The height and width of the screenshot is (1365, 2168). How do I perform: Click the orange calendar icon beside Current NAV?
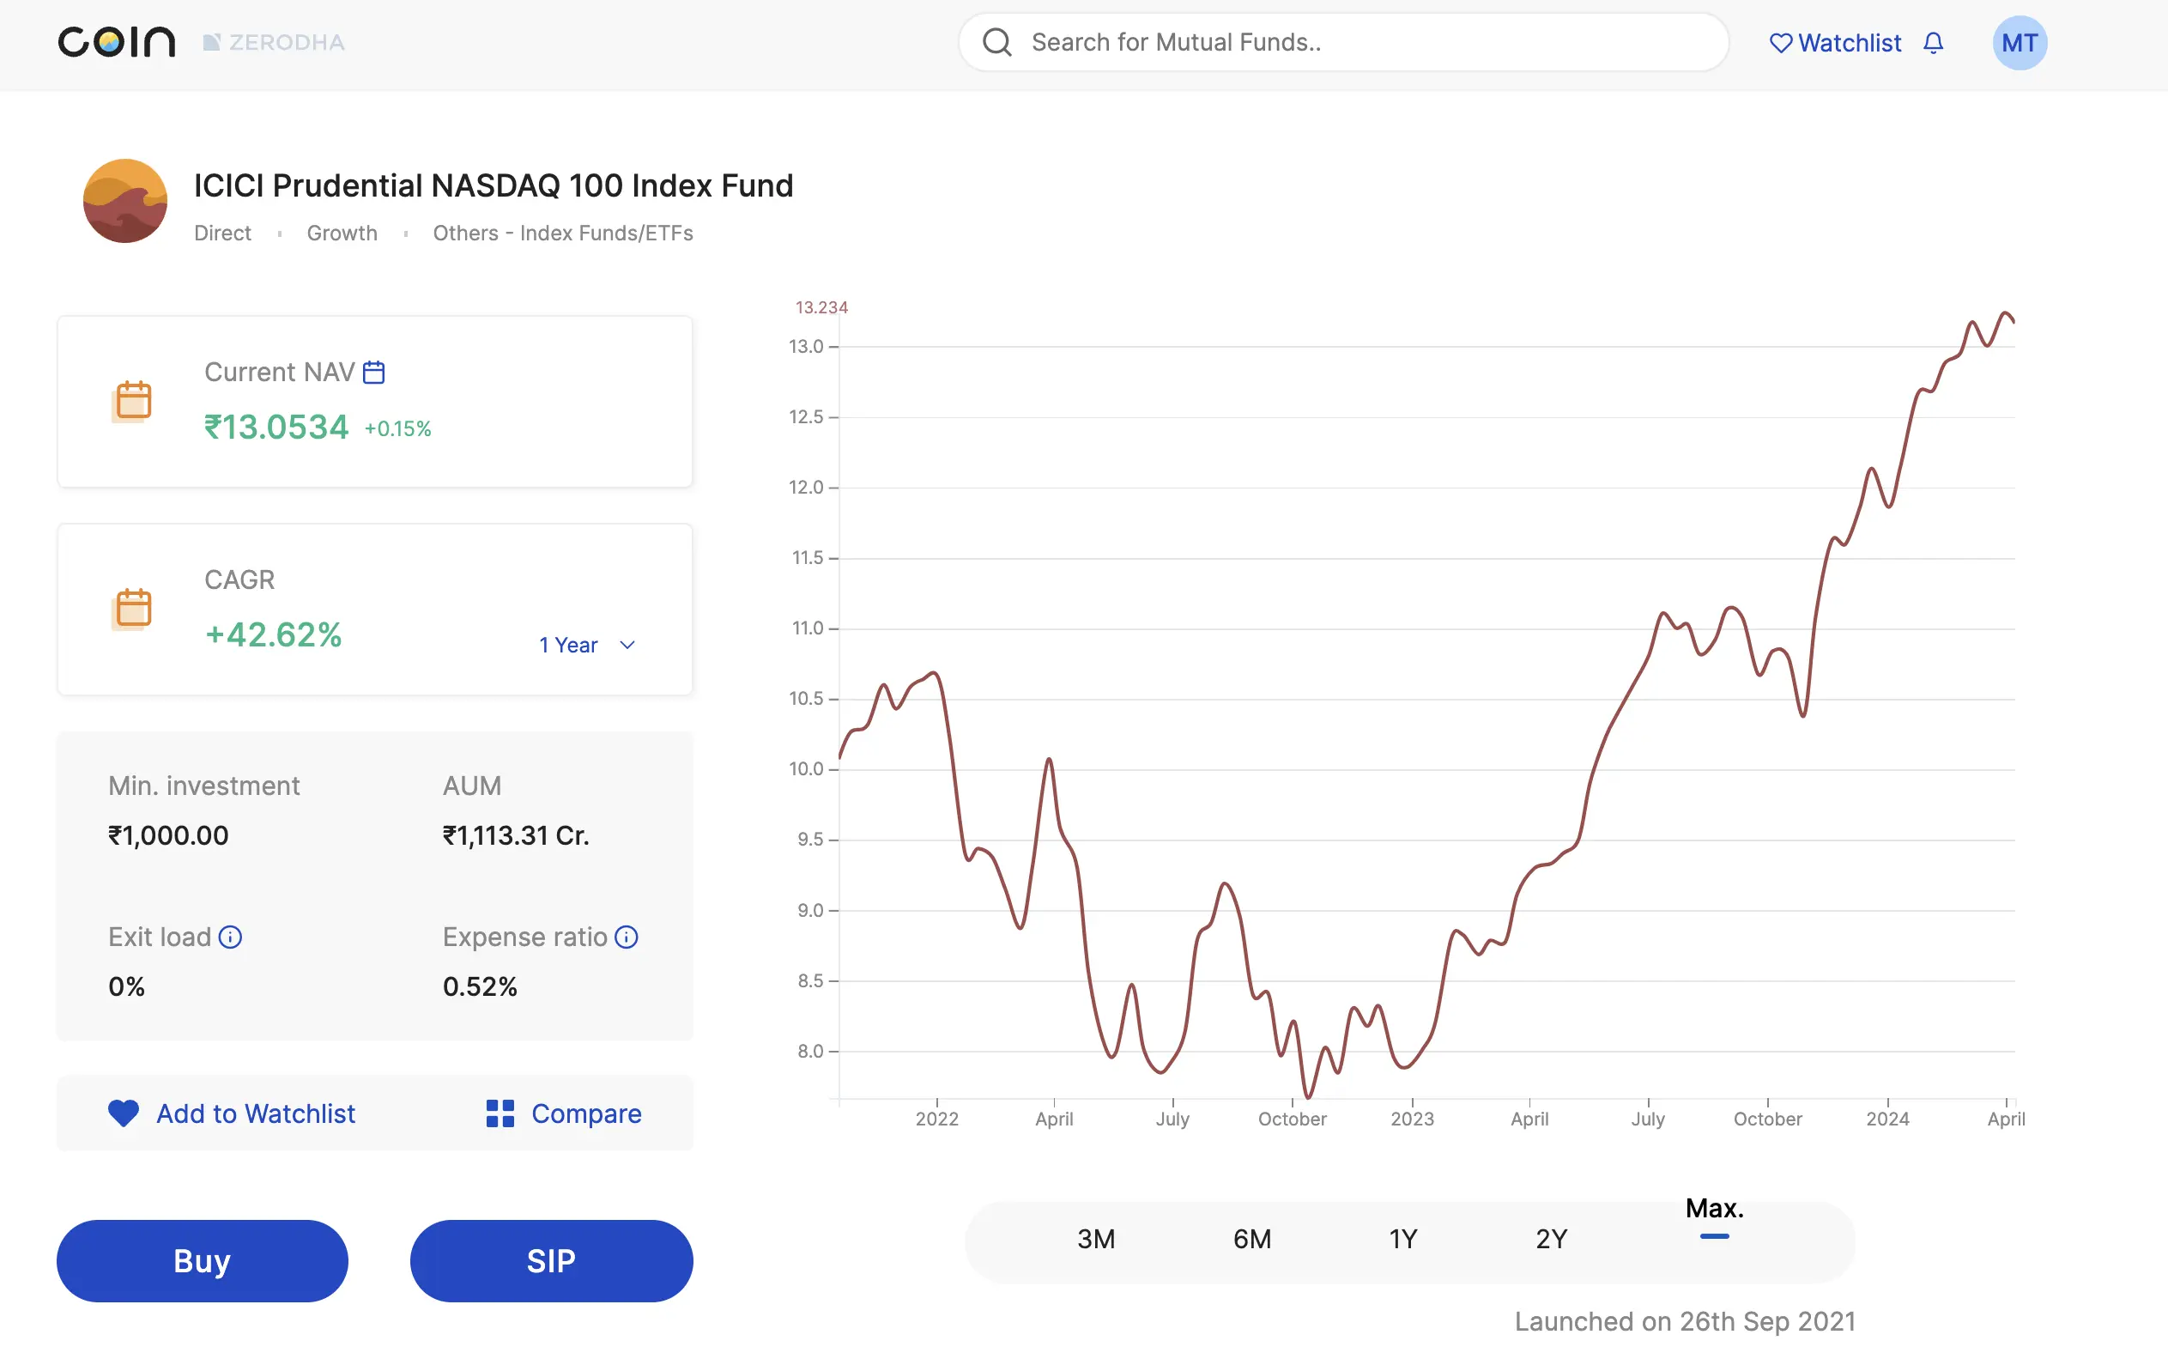[x=132, y=401]
